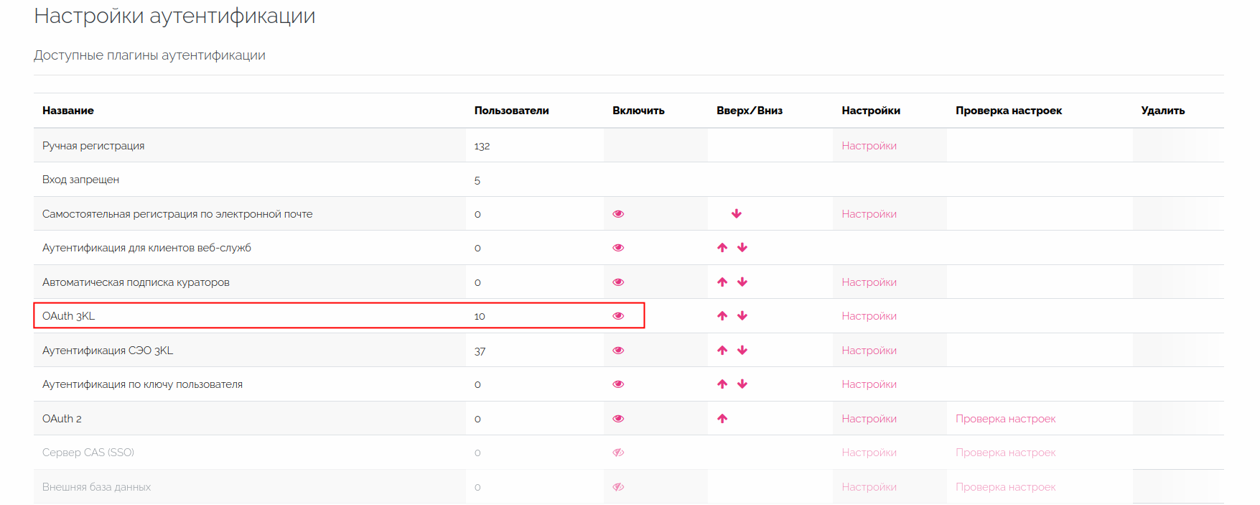The width and height of the screenshot is (1260, 505).
Task: Open Настройки for Автоматическая подписка кураторов
Action: pyautogui.click(x=869, y=282)
